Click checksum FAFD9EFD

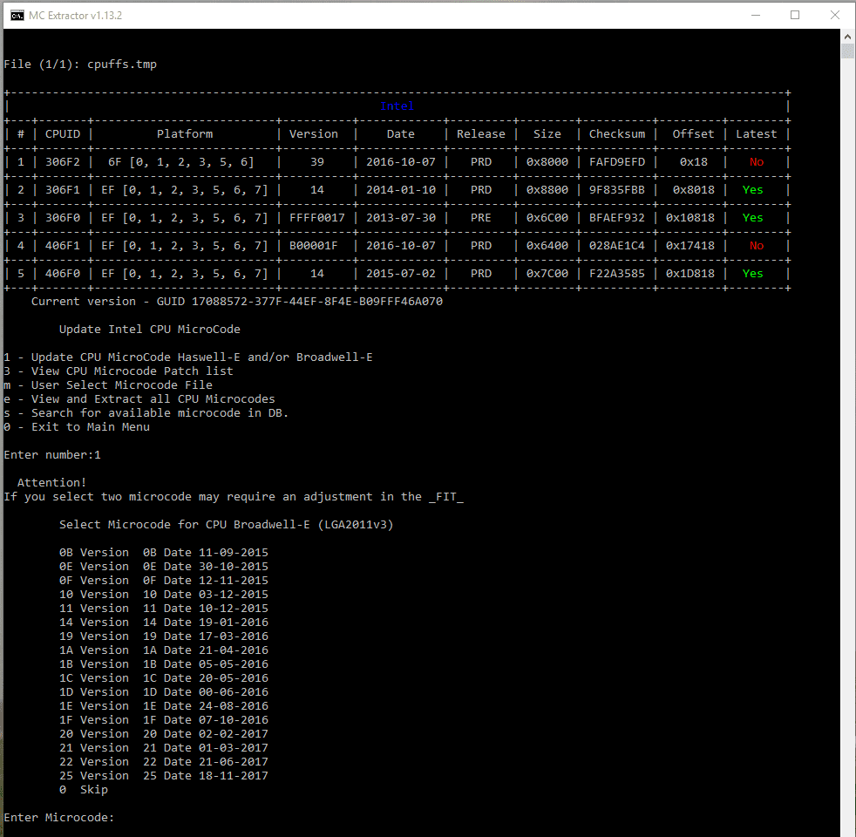tap(617, 162)
